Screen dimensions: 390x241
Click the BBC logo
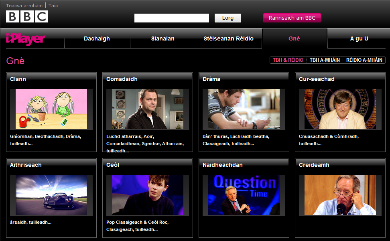pyautogui.click(x=27, y=16)
